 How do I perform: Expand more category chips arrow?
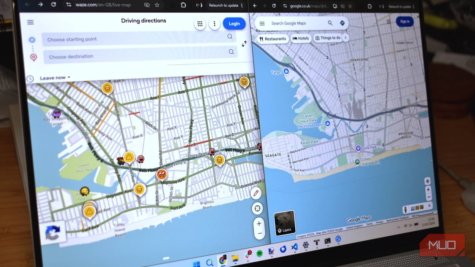345,37
